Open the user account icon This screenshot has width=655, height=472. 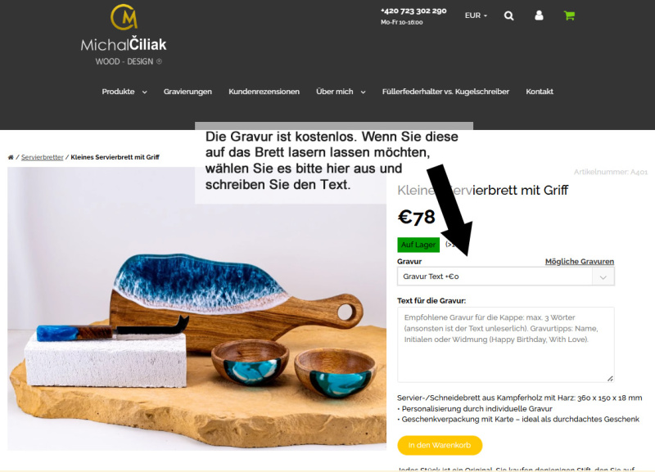coord(539,16)
